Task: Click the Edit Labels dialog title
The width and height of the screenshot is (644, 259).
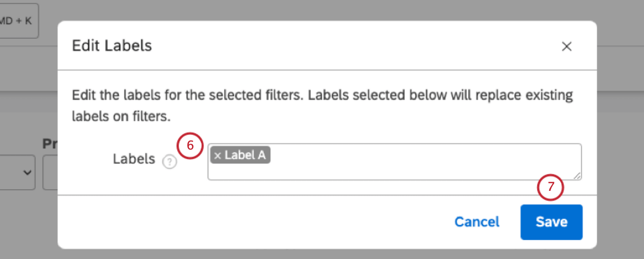Action: tap(112, 45)
